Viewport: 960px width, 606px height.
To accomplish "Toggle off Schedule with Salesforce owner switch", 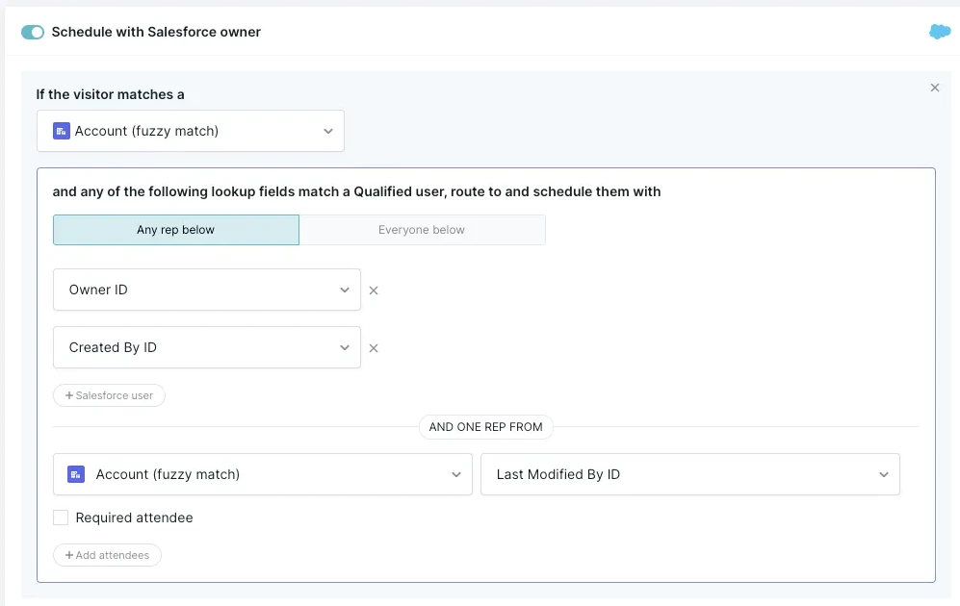I will pos(33,32).
